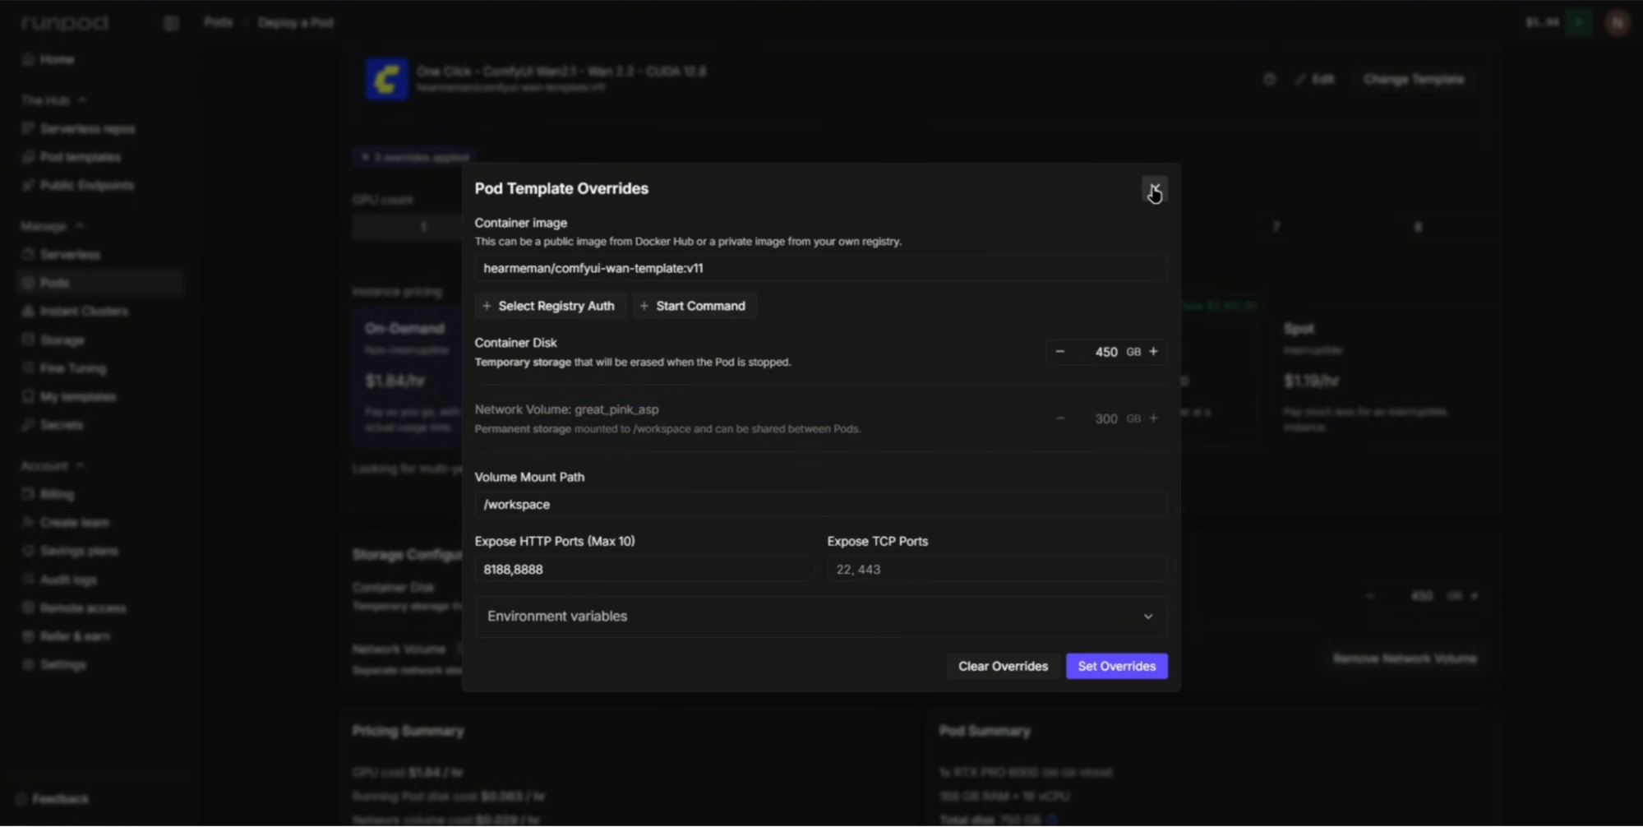Collapse The Hub sidebar section

click(x=54, y=100)
